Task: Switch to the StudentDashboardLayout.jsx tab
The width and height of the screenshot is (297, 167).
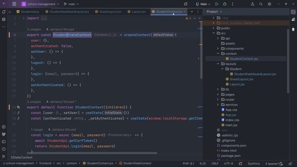Action: (67, 12)
